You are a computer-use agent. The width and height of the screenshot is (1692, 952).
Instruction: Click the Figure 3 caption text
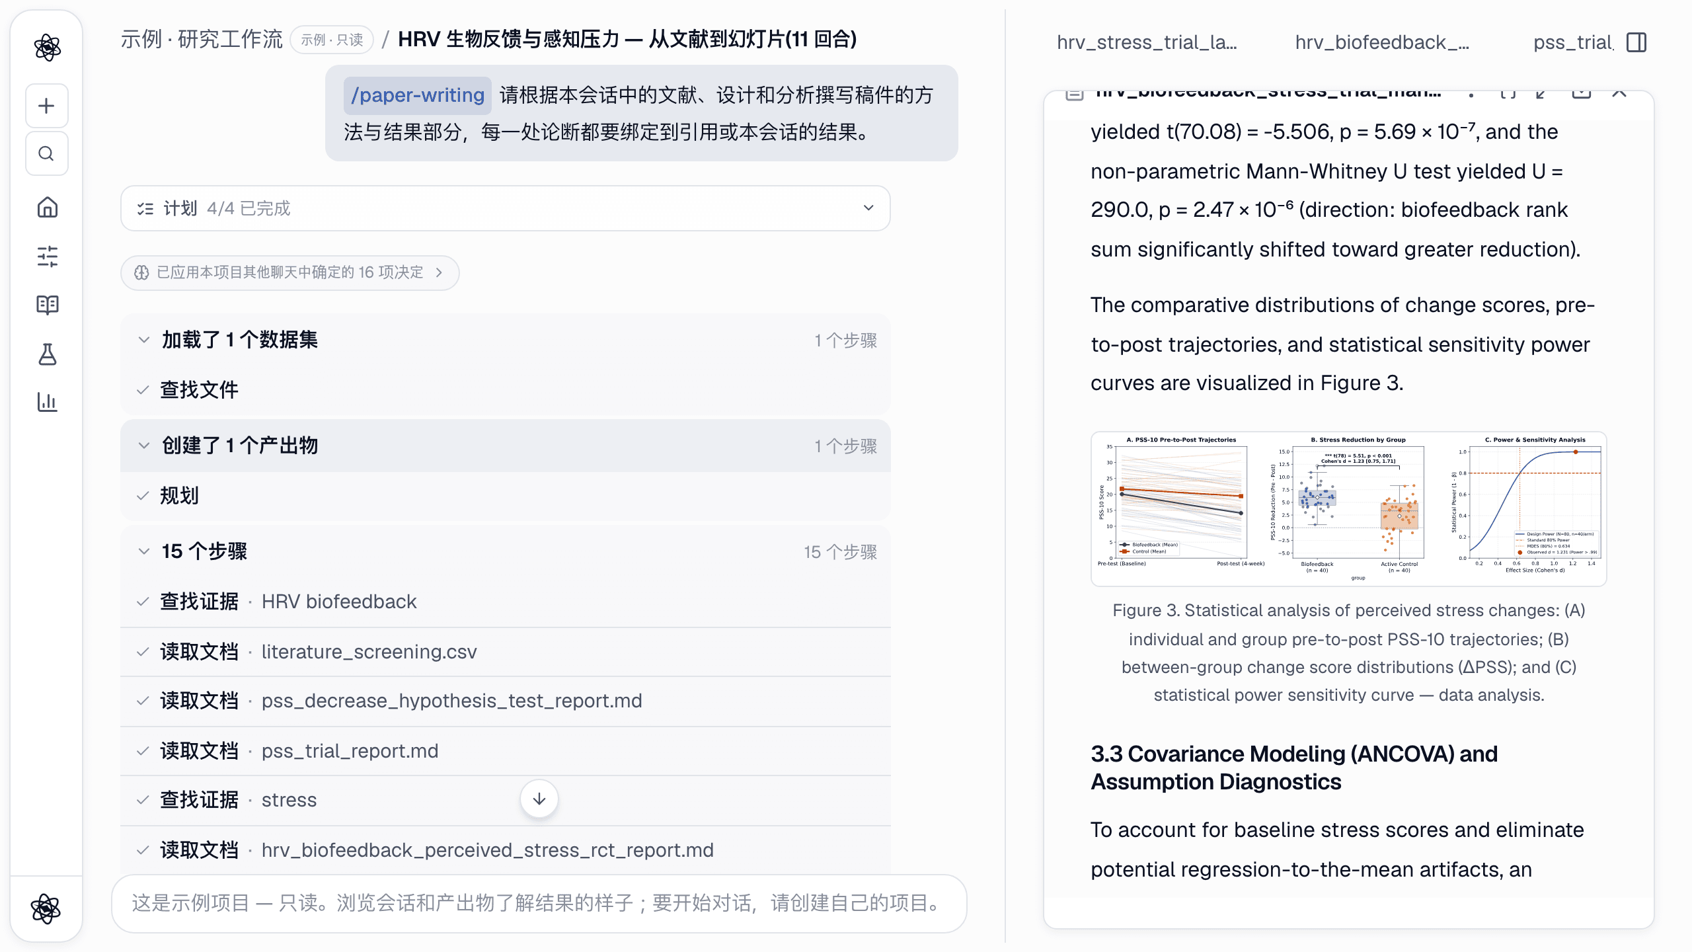(1348, 653)
